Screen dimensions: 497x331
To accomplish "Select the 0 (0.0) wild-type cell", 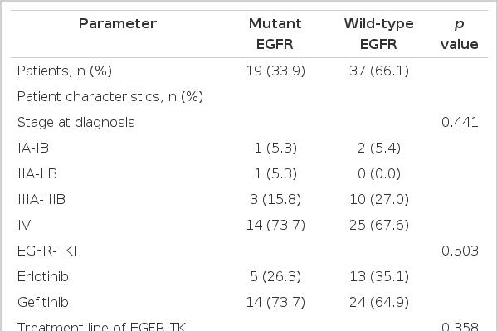I will tap(379, 173).
